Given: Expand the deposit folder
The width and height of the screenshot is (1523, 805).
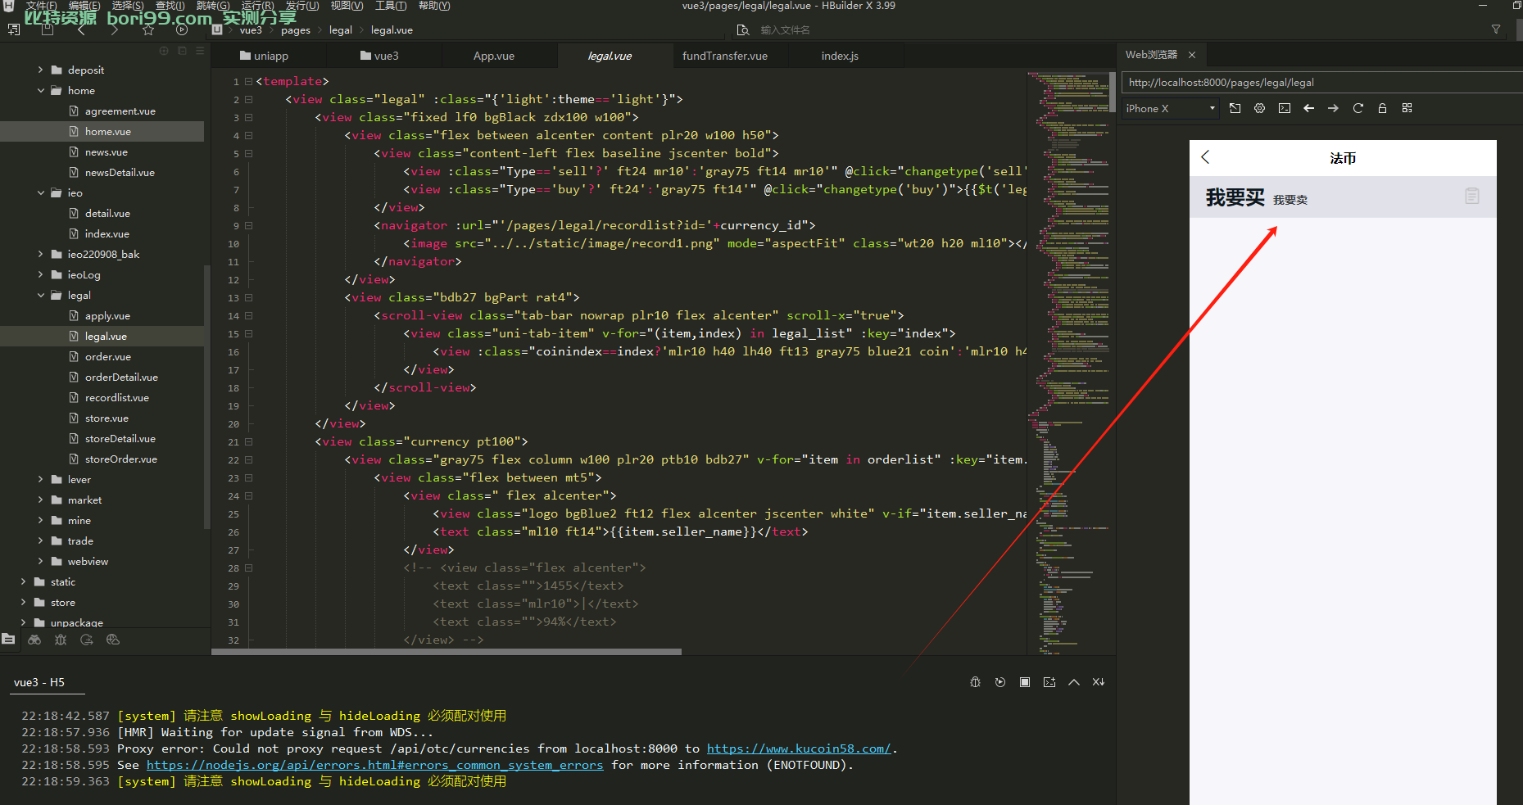Looking at the screenshot, I should pyautogui.click(x=40, y=70).
